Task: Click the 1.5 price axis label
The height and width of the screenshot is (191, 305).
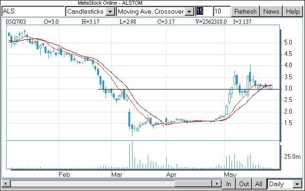Action: [x=288, y=123]
